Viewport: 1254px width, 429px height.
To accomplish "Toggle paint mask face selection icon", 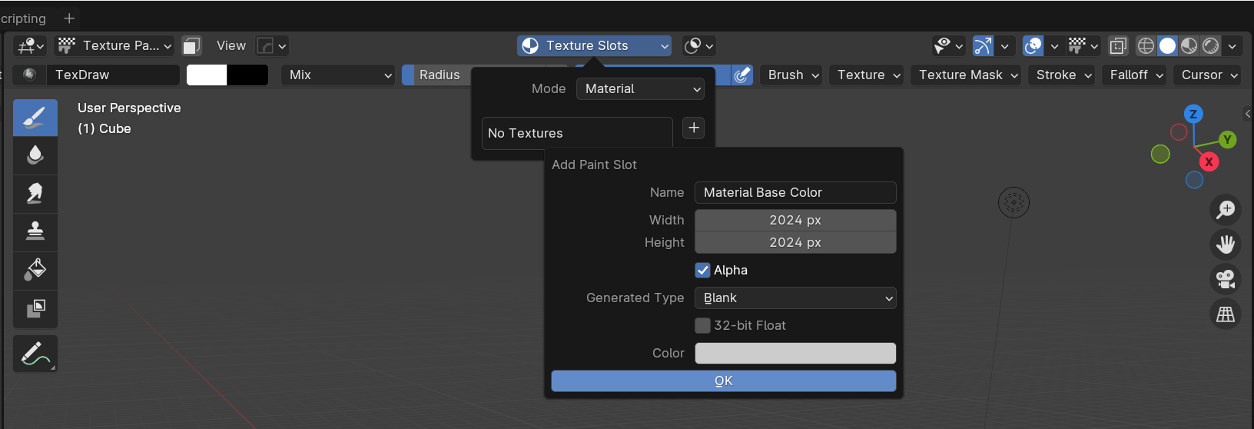I will tap(191, 46).
